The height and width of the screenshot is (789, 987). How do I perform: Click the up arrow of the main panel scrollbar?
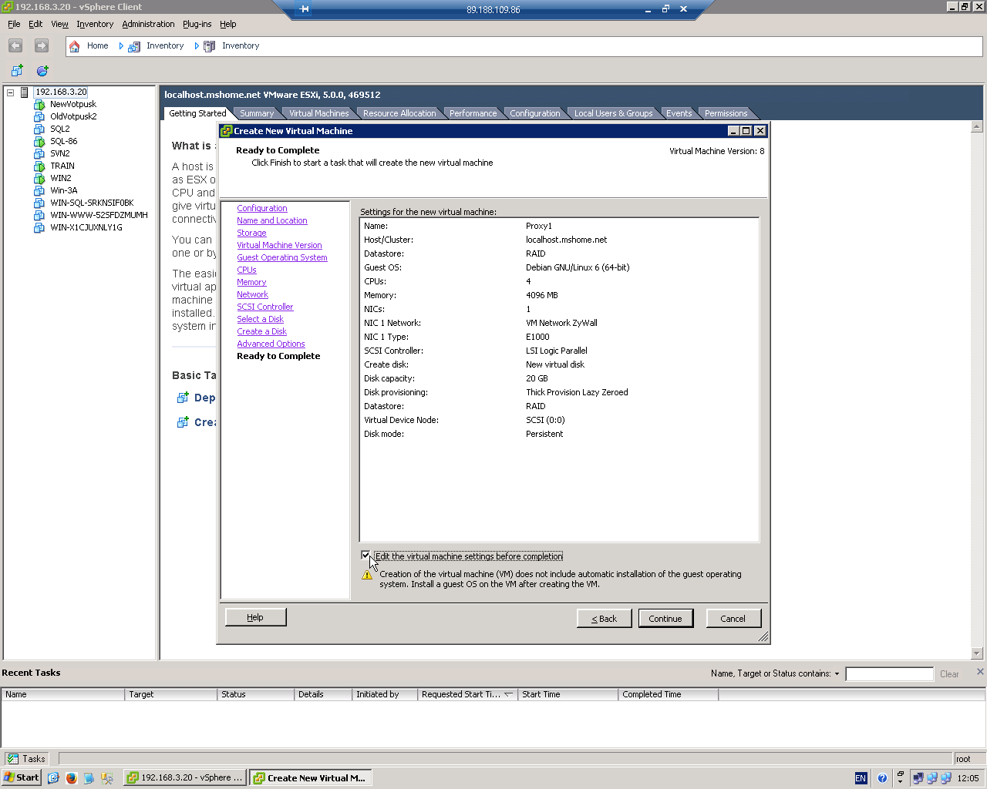[x=977, y=126]
